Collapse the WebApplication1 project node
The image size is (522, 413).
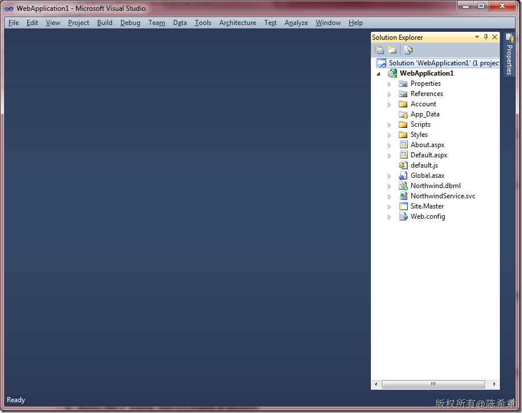tap(378, 74)
